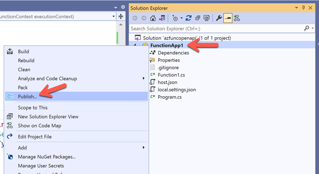Select the host.json file
Image resolution: width=319 pixels, height=174 pixels.
[167, 82]
